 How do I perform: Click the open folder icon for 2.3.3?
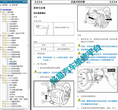click(x=5, y=57)
